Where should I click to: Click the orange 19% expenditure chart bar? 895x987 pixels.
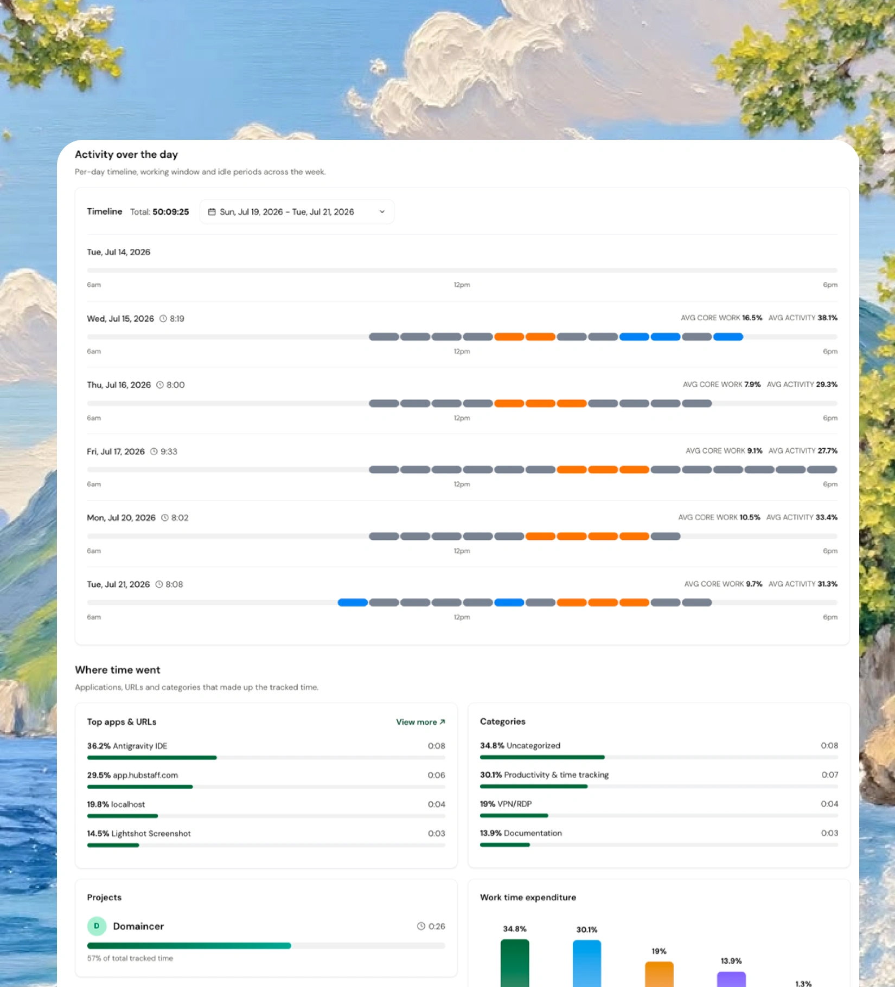tap(659, 975)
